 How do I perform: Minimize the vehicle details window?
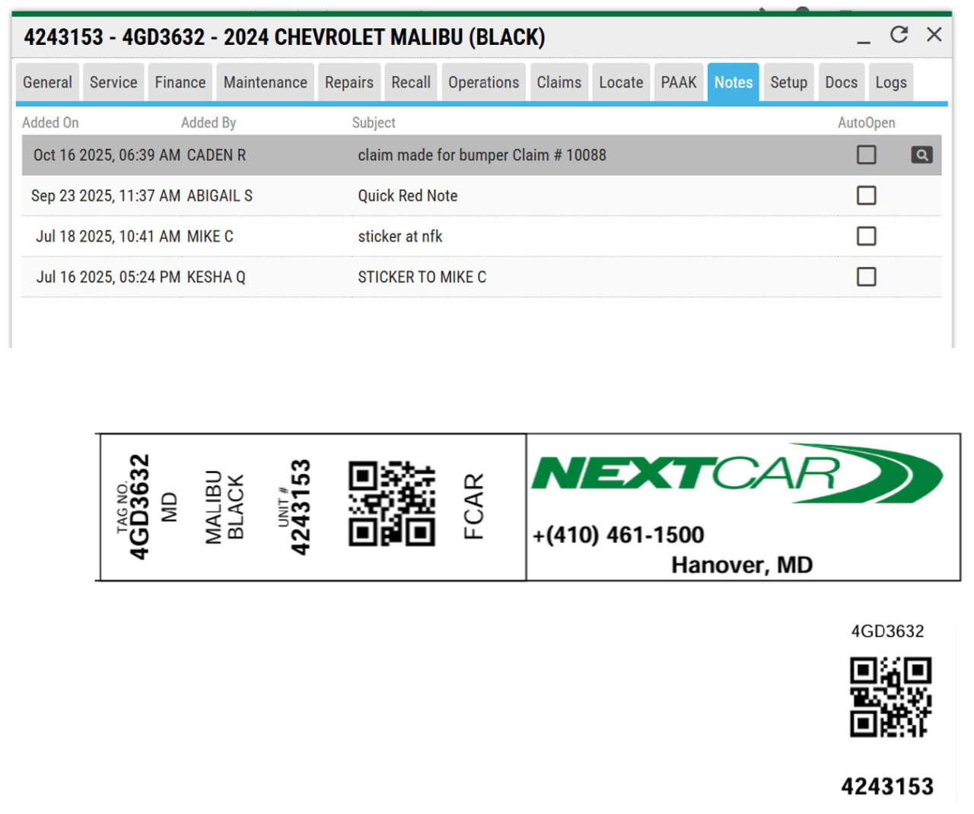pyautogui.click(x=863, y=38)
